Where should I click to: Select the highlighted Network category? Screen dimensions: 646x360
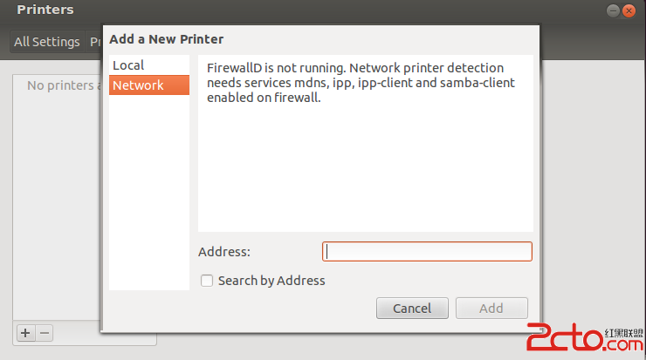click(x=149, y=85)
